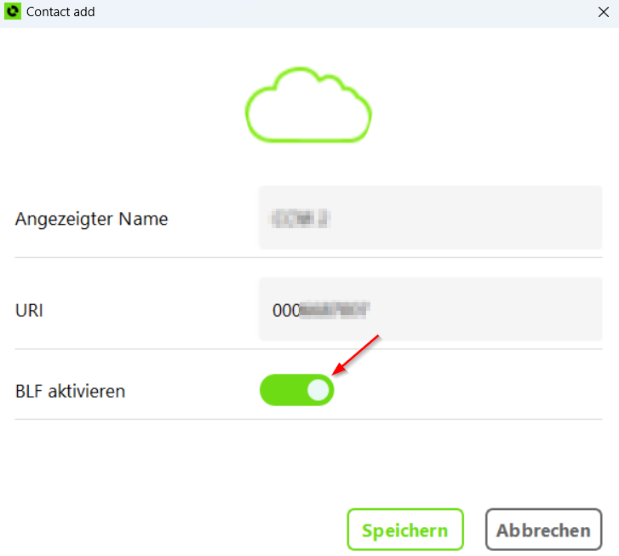The width and height of the screenshot is (619, 556).
Task: Click the BLF aktivieren label
Action: [x=71, y=392]
